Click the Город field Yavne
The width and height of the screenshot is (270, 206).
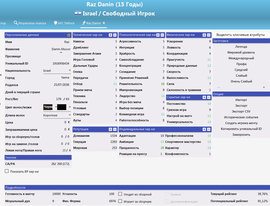pyautogui.click(x=65, y=77)
